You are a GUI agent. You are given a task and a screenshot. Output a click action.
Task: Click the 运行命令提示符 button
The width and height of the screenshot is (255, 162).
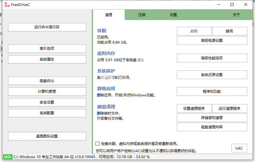[47, 27]
